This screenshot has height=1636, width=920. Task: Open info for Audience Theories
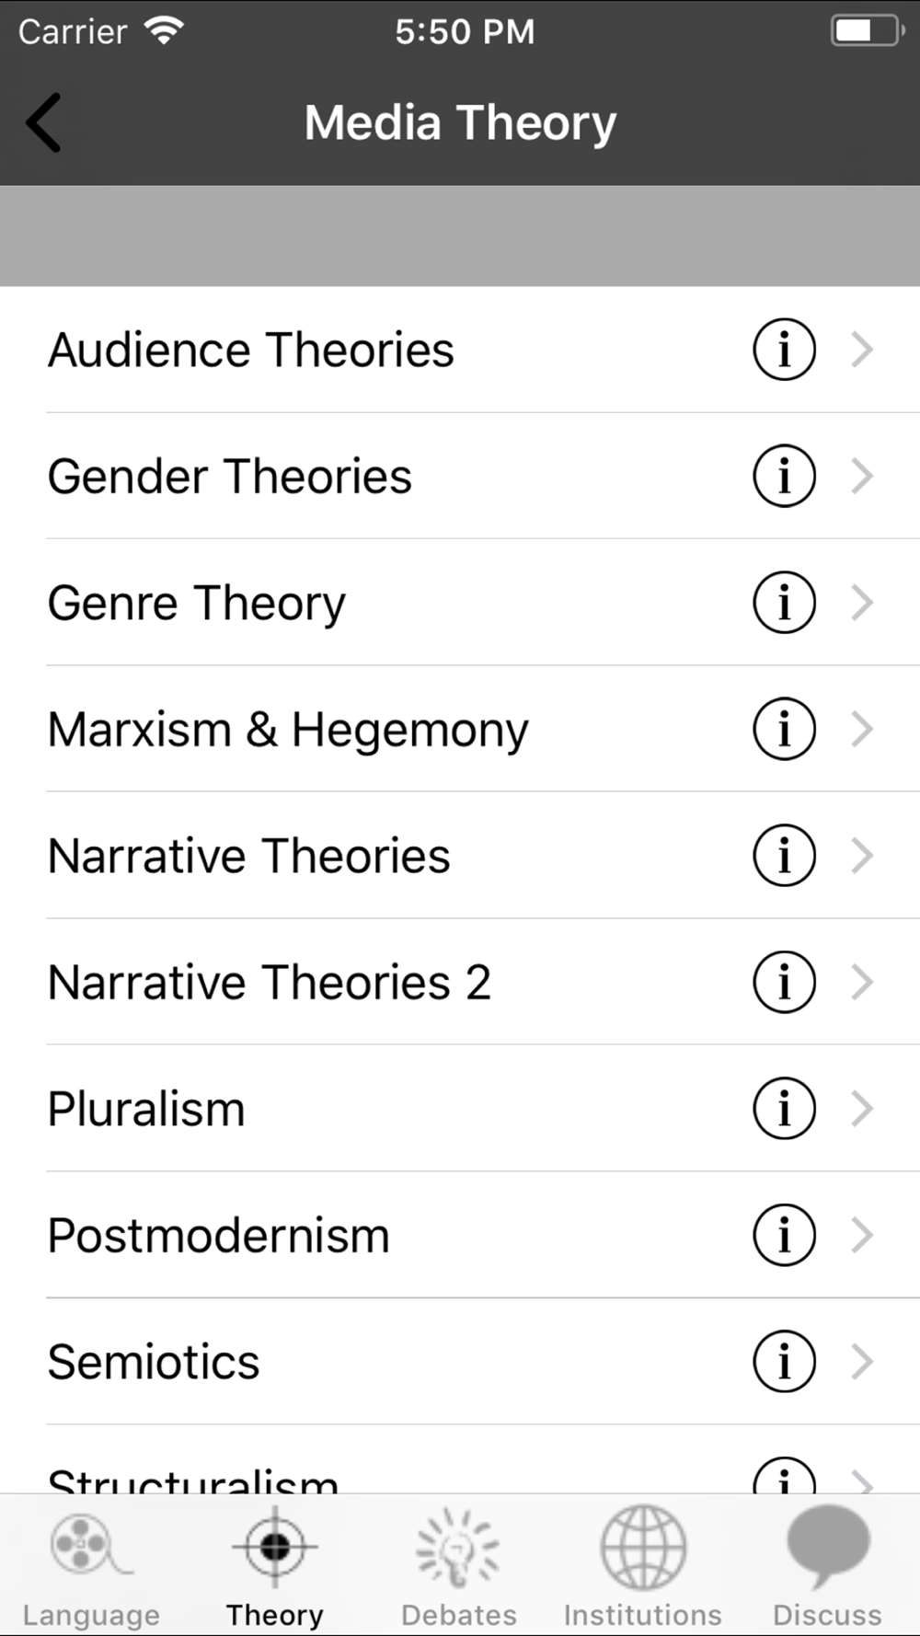coord(784,350)
